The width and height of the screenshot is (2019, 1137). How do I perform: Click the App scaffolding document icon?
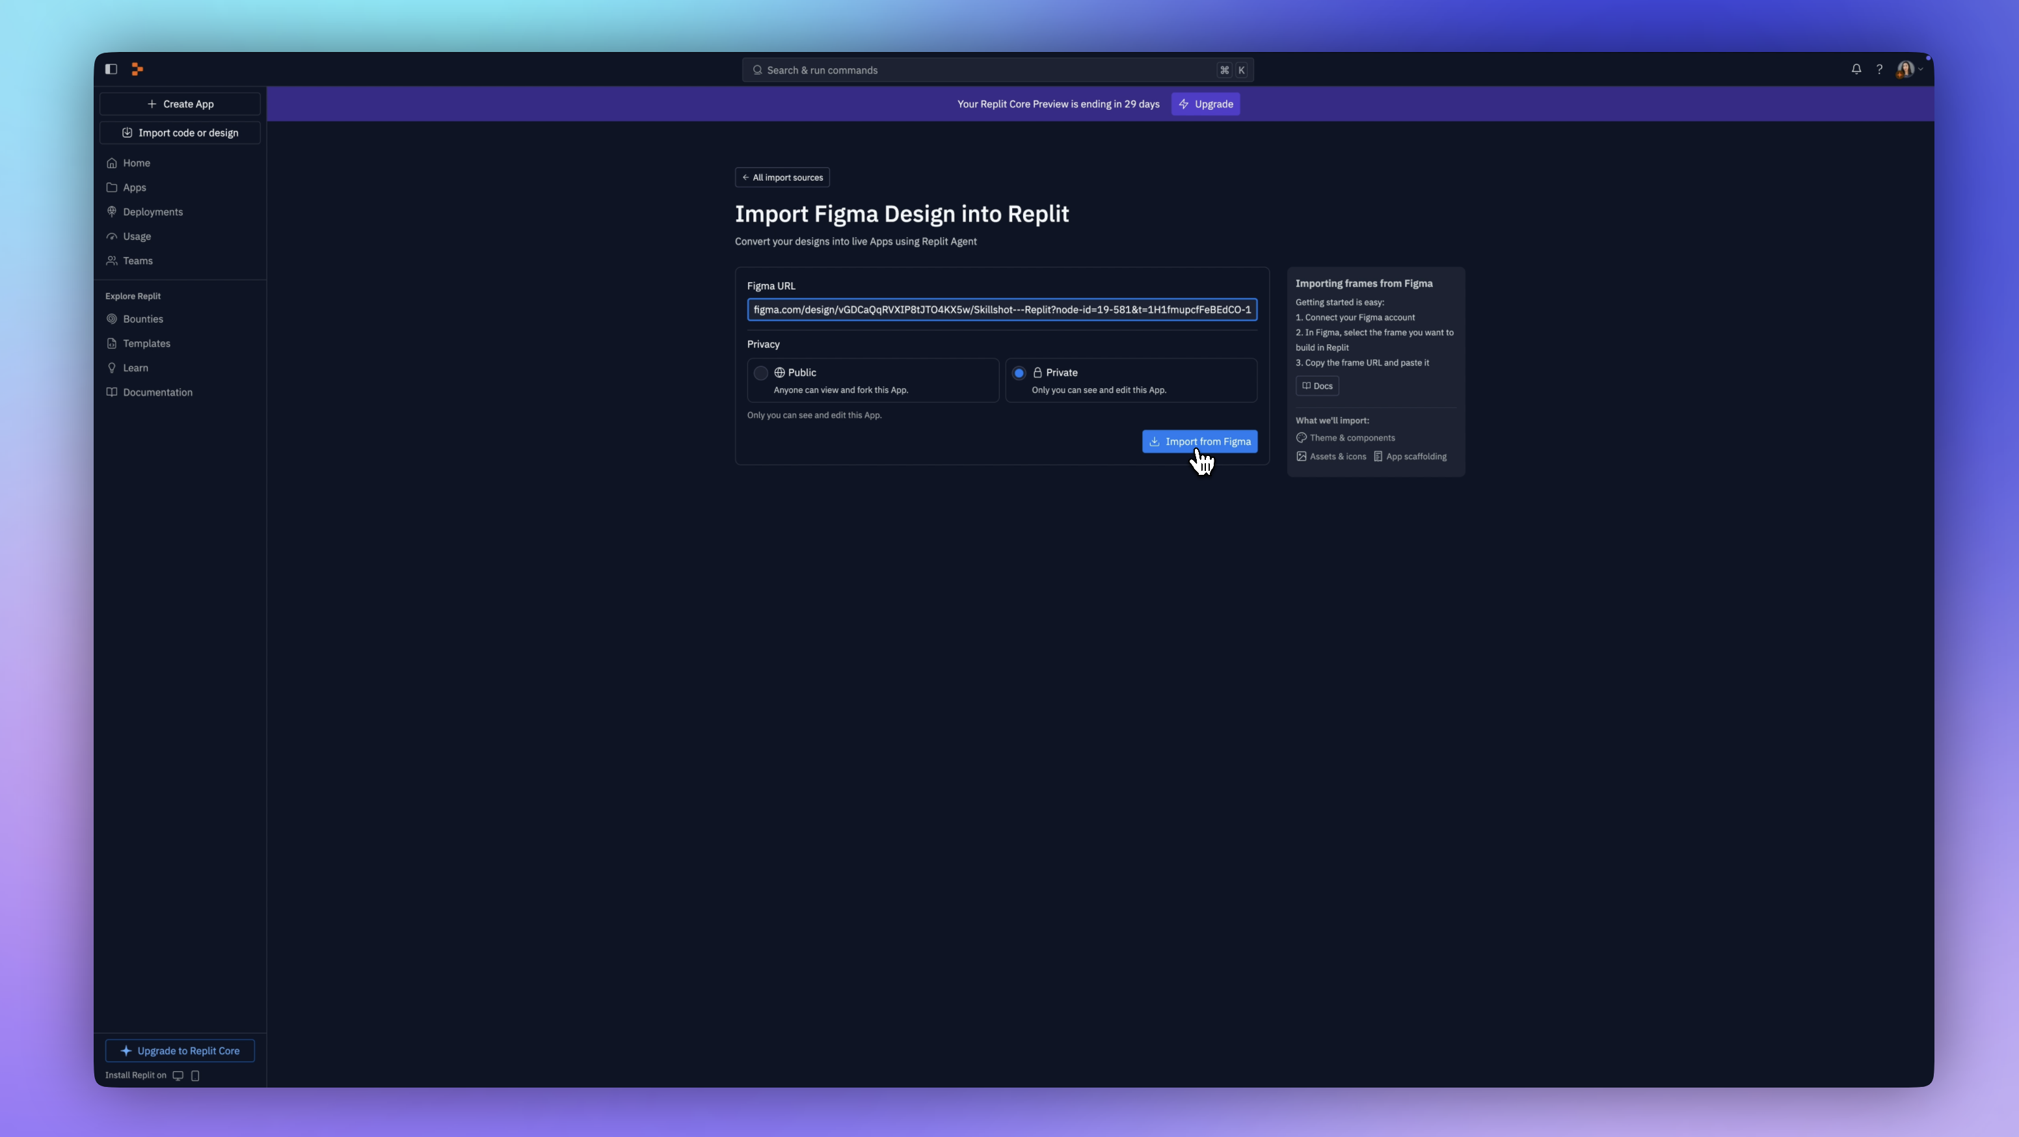tap(1378, 456)
